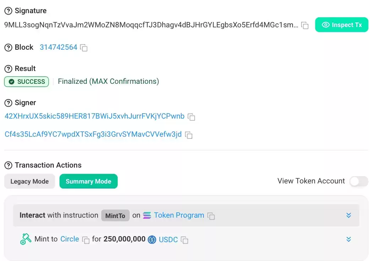This screenshot has height=261, width=370.
Task: Open the USDC token link
Action: [x=168, y=240]
